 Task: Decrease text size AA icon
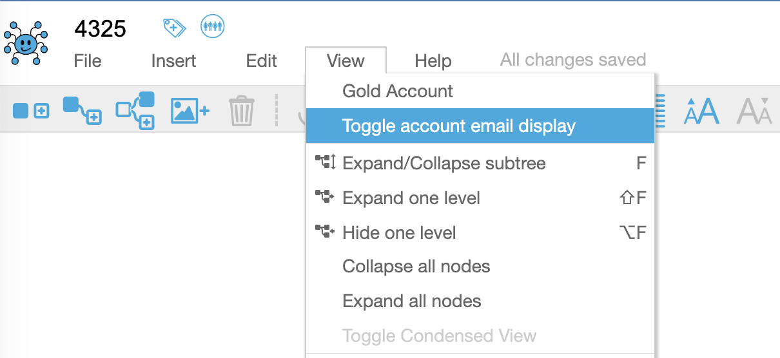754,111
